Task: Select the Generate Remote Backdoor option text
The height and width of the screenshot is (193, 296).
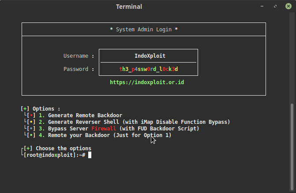Action: coord(85,115)
